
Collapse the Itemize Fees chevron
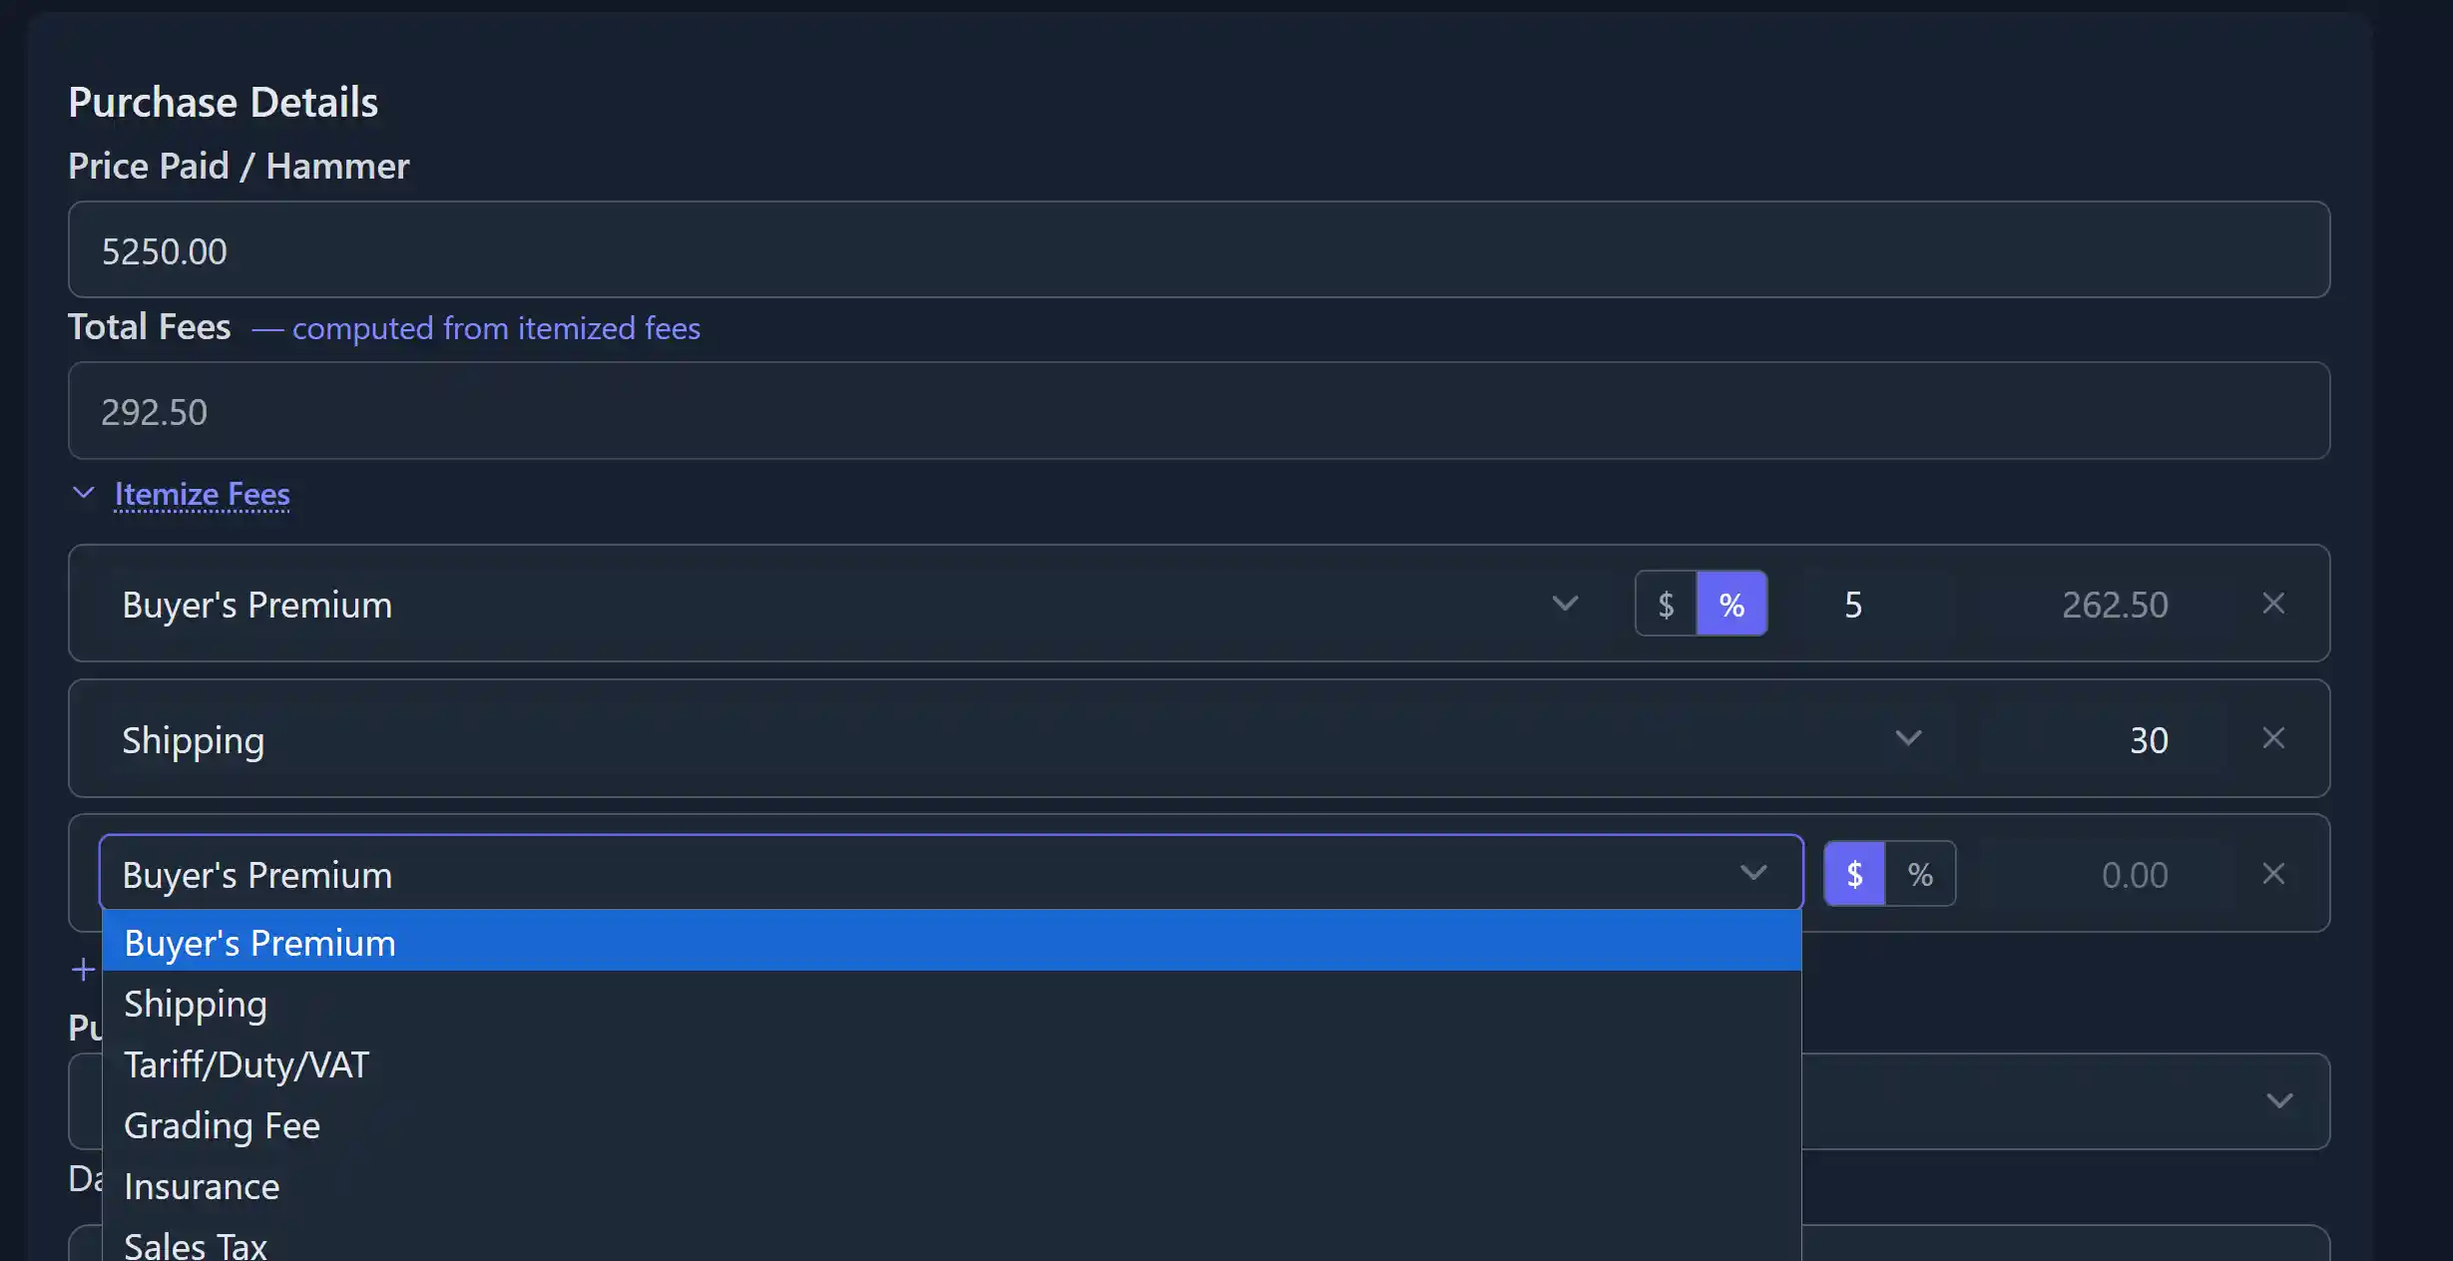click(x=84, y=493)
